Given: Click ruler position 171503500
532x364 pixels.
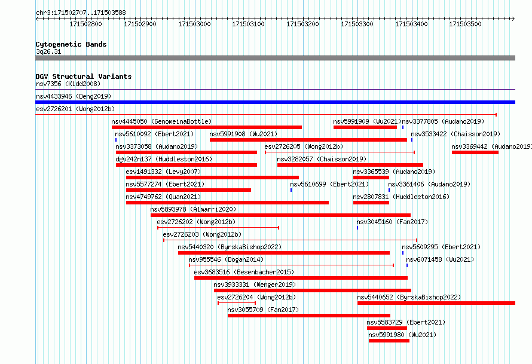Looking at the screenshot, I should click(x=466, y=24).
